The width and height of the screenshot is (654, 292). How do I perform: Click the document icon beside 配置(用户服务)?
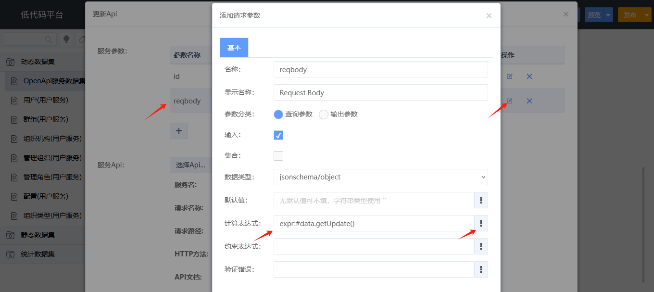coord(14,197)
